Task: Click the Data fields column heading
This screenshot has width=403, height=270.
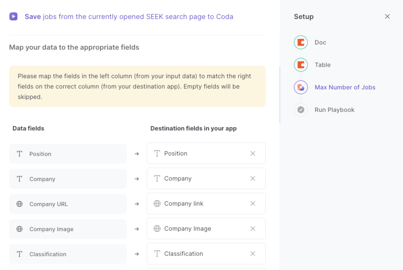Action: [28, 128]
